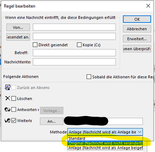
Task: Open the Erweitert... options
Action: pyautogui.click(x=137, y=39)
